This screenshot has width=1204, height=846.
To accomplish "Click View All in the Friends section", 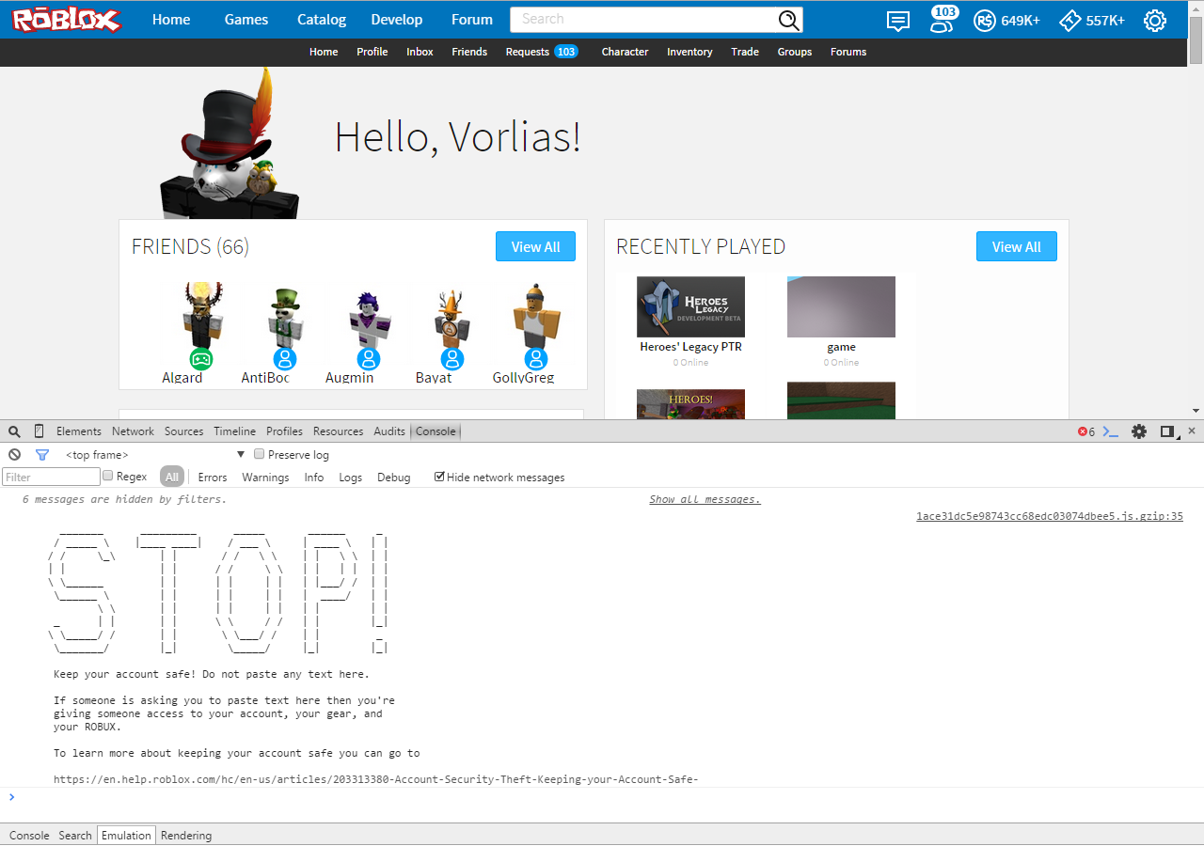I will pos(535,246).
